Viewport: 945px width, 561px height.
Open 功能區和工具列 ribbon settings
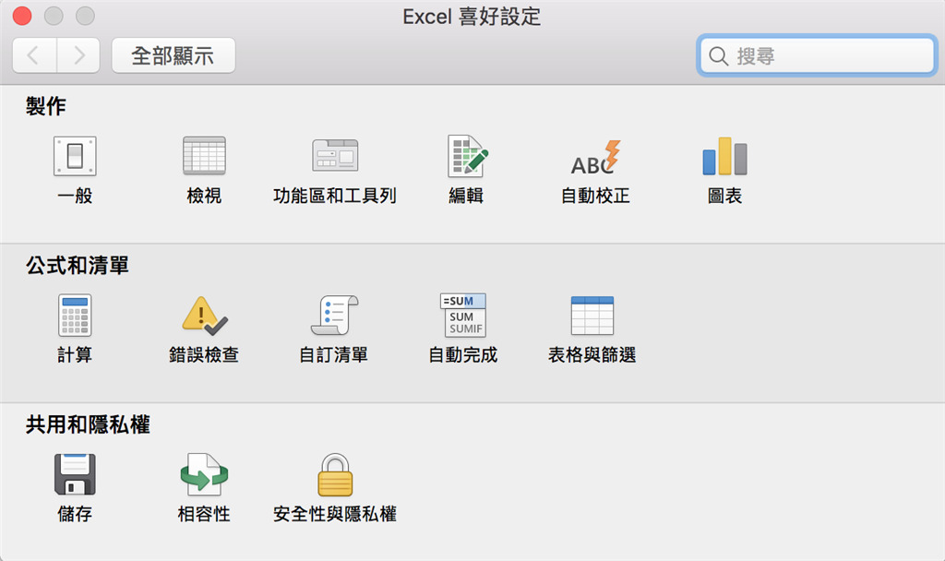tap(334, 171)
